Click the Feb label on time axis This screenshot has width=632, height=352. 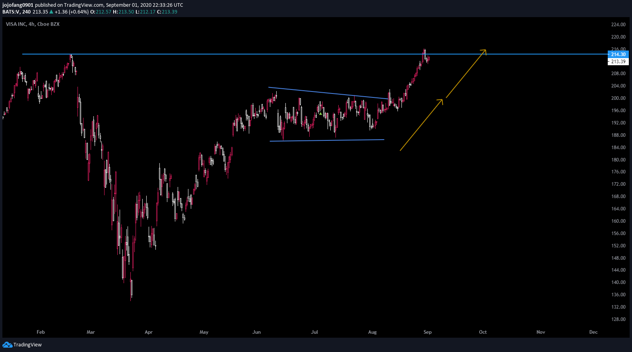41,332
